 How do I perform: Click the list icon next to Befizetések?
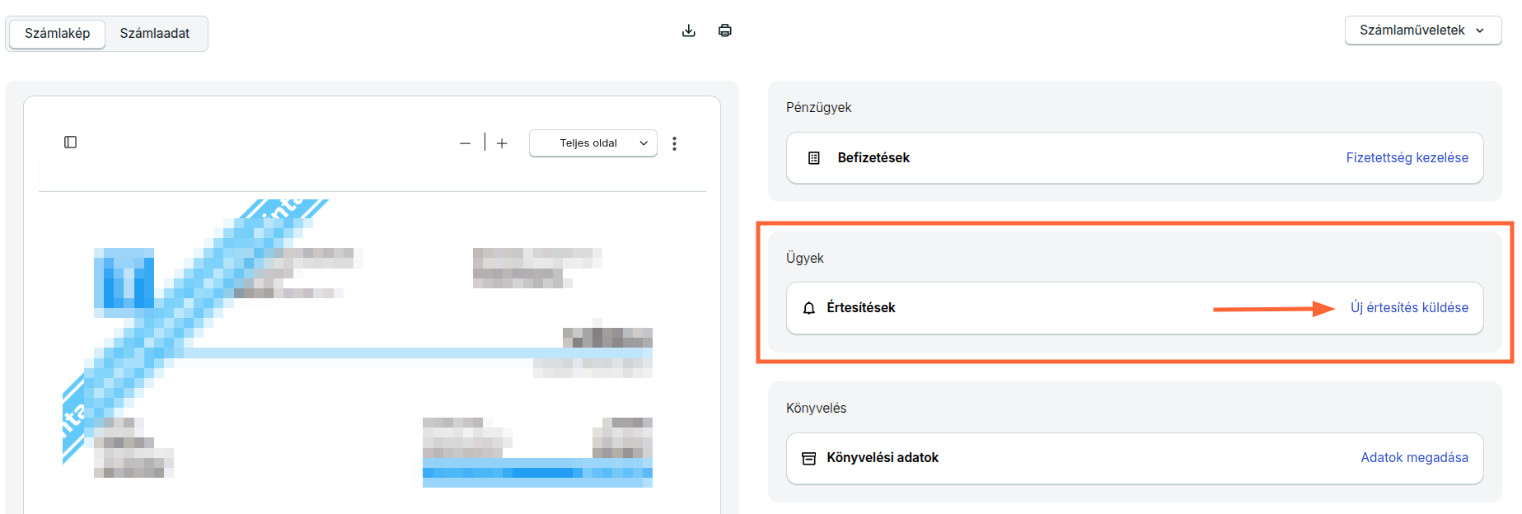point(814,158)
